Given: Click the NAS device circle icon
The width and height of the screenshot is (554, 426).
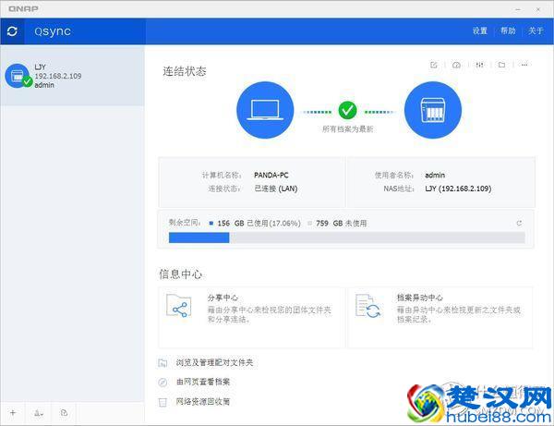Looking at the screenshot, I should click(433, 110).
